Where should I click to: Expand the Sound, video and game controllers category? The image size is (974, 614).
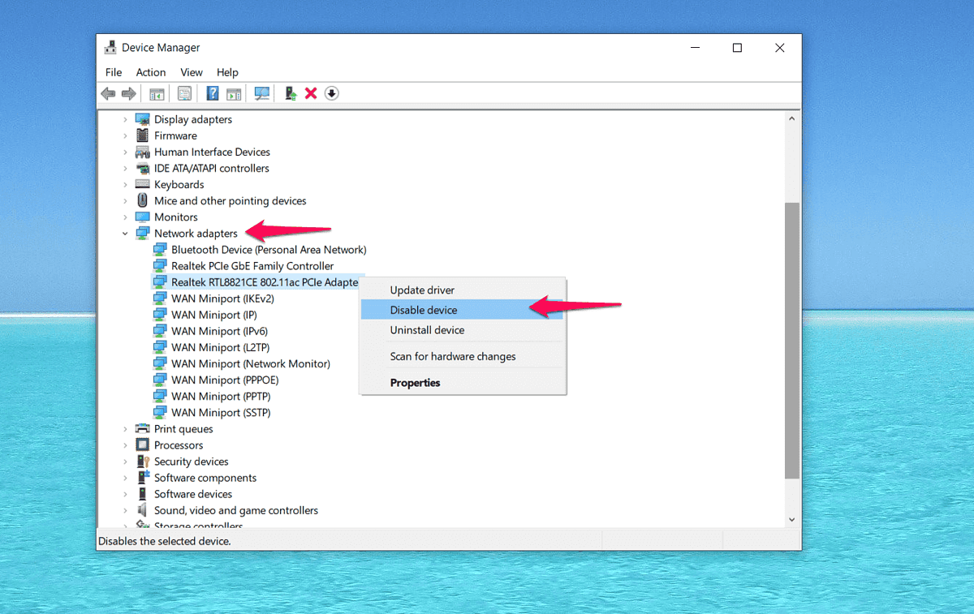[125, 510]
